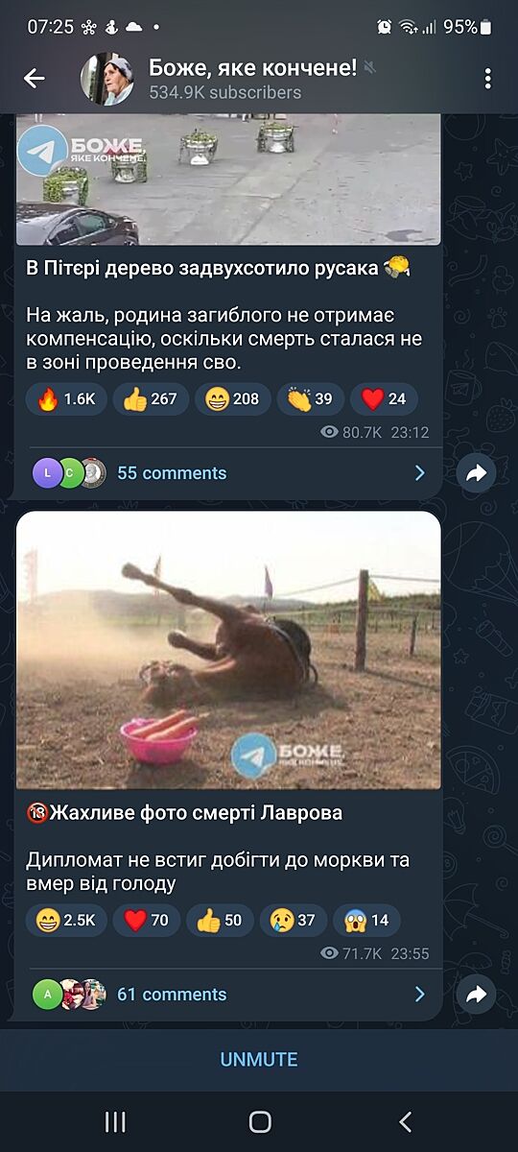The width and height of the screenshot is (518, 1152).
Task: Open the street video thumbnail at top
Action: (228, 180)
